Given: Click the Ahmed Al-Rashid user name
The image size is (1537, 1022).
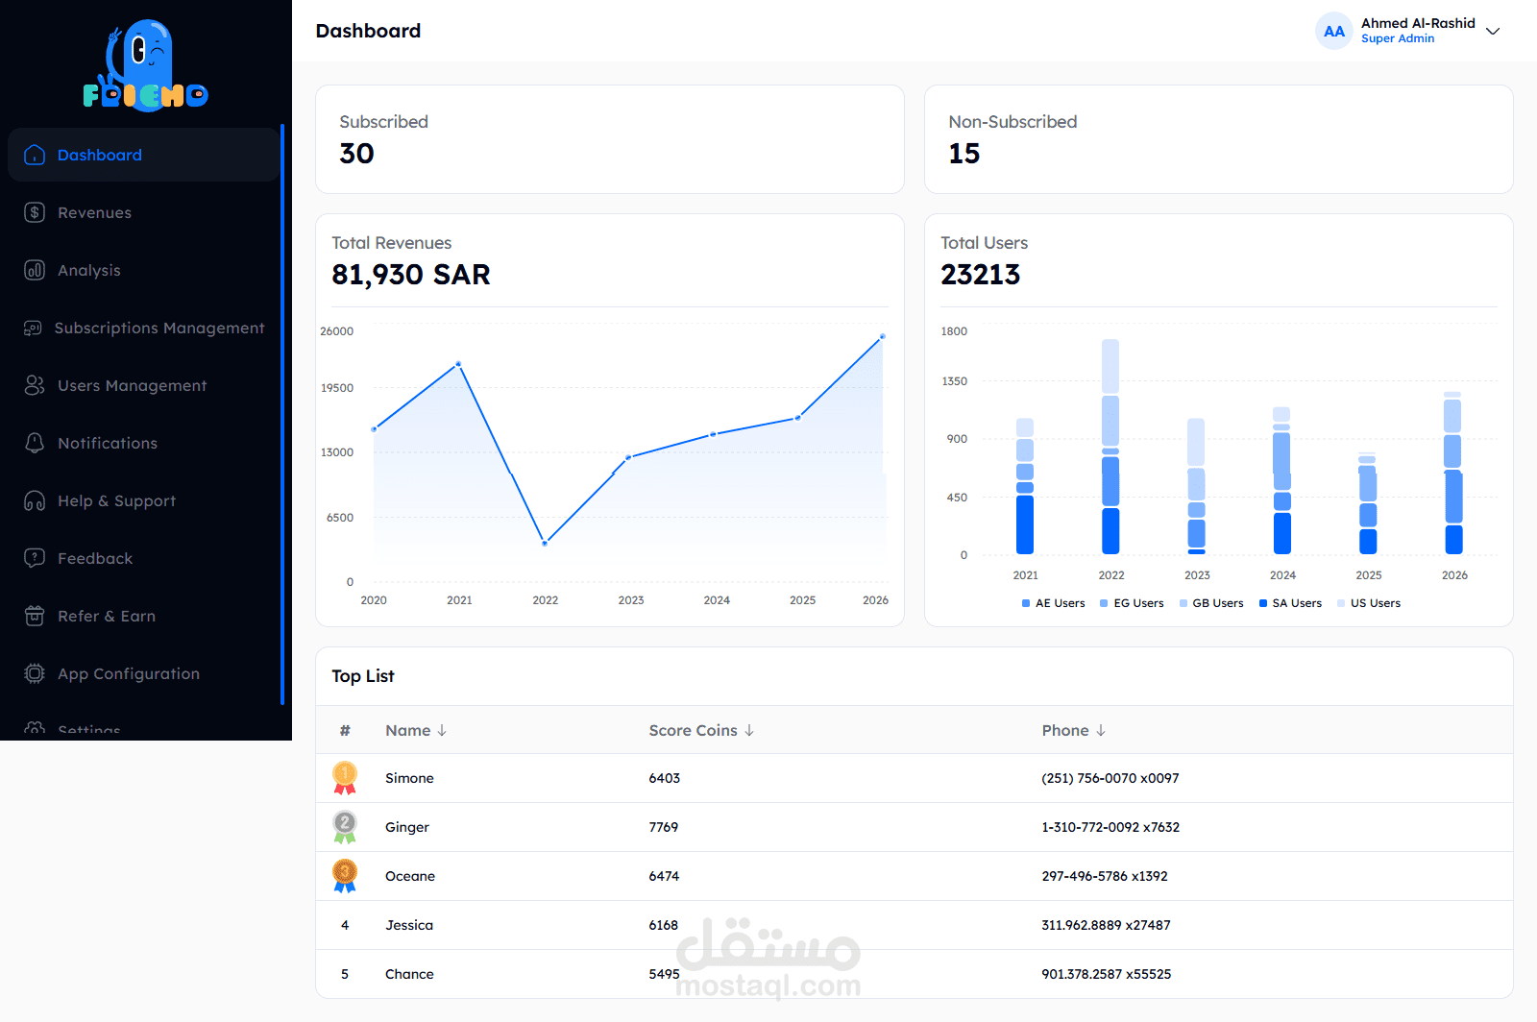Looking at the screenshot, I should coord(1418,23).
